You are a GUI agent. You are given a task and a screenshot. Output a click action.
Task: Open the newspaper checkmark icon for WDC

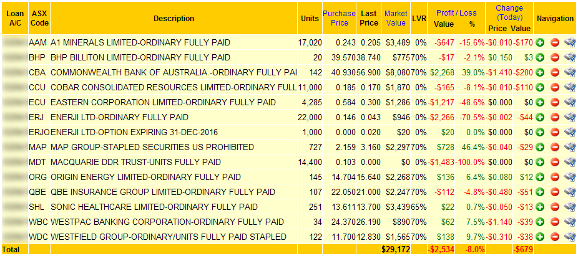(570, 237)
